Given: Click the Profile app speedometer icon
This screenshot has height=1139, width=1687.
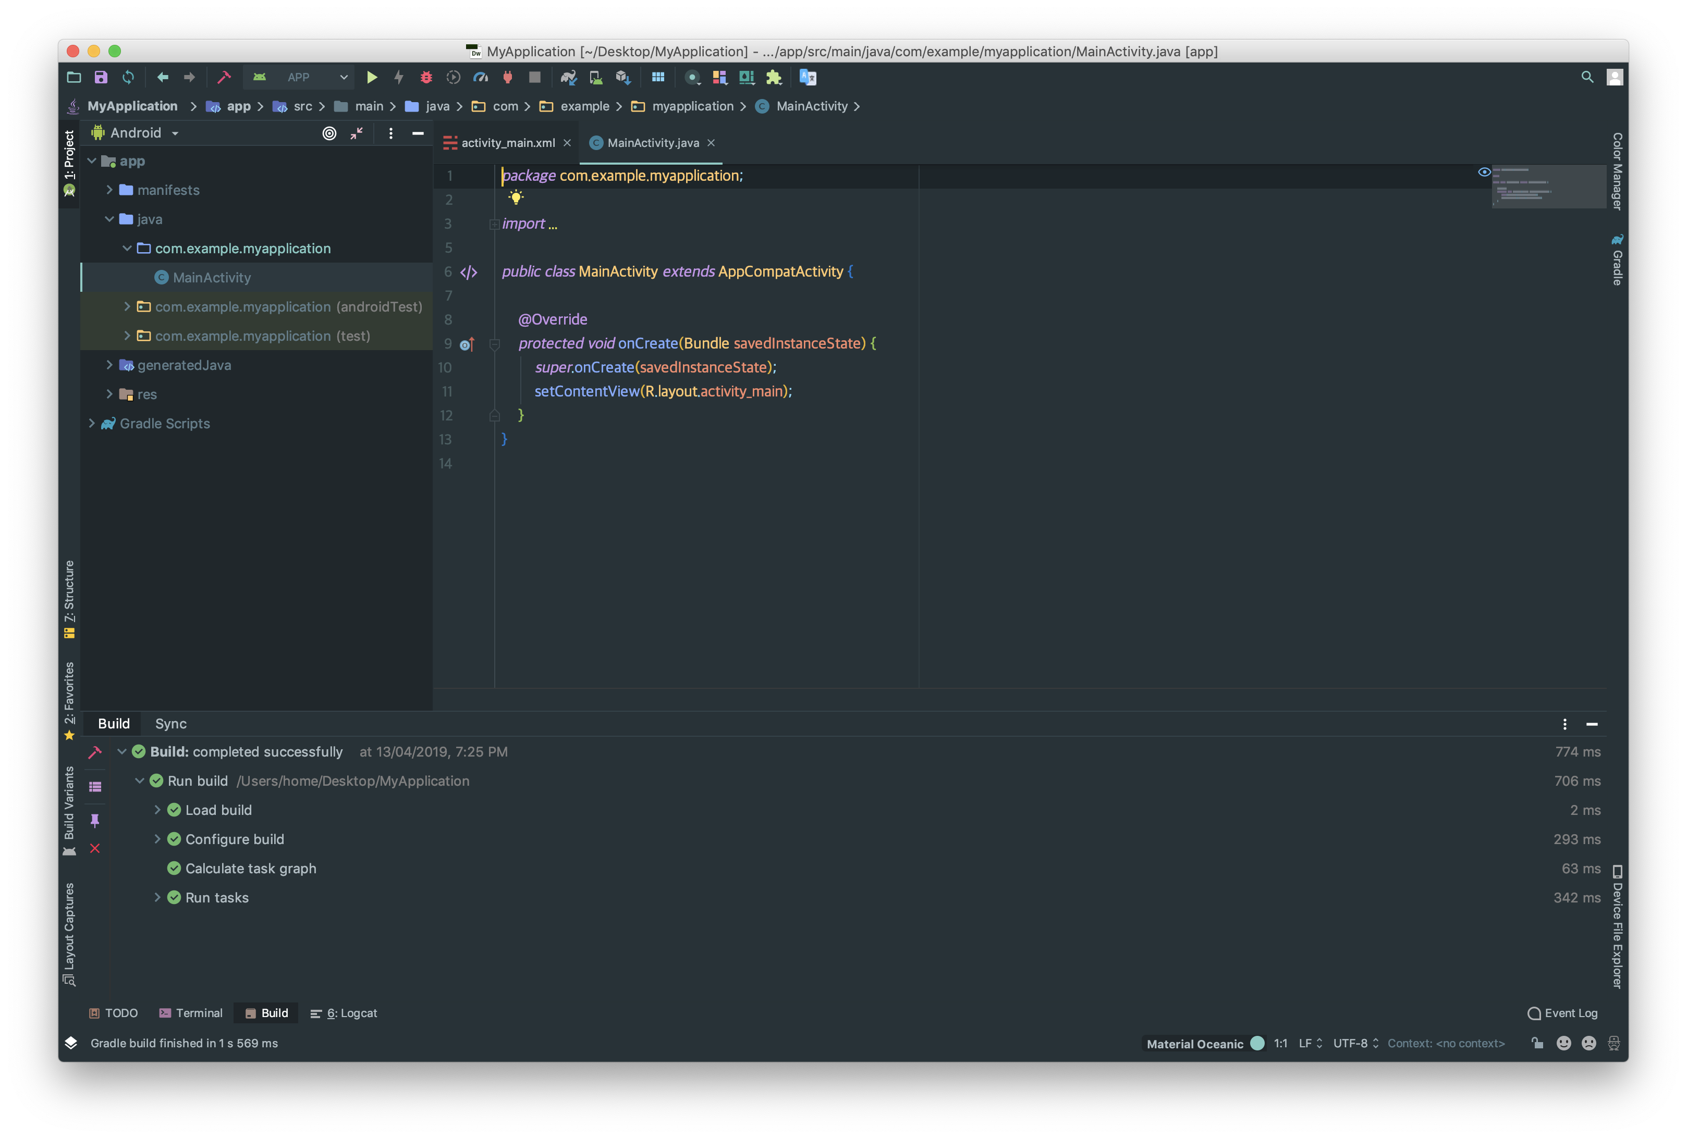Looking at the screenshot, I should [481, 77].
